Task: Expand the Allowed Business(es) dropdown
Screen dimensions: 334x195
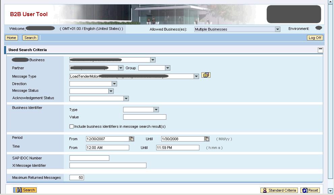Action: pos(277,29)
